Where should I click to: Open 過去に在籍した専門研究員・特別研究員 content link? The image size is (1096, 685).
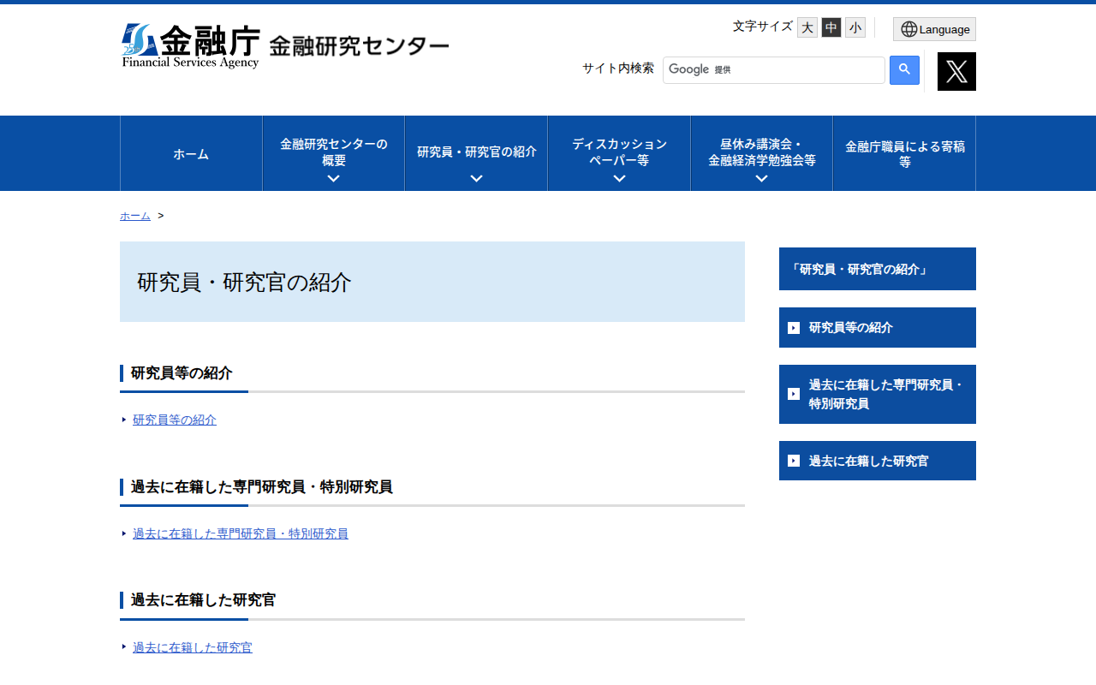(241, 533)
